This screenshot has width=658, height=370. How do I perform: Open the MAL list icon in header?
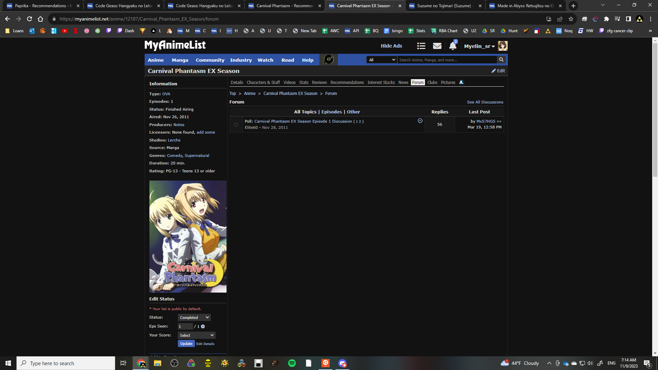[x=421, y=46]
